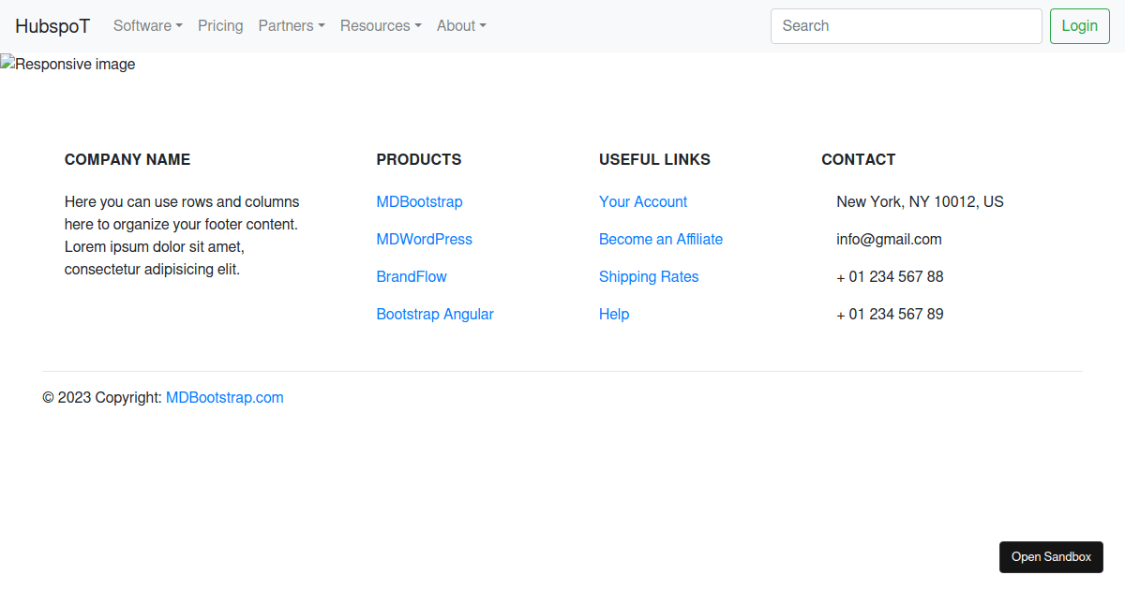This screenshot has width=1125, height=590.
Task: Open the Resources dropdown menu
Action: coord(380,26)
